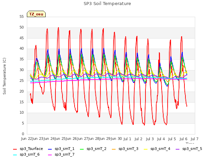Click the TZ_osu annotation label
The width and height of the screenshot is (215, 161).
[x=36, y=14]
